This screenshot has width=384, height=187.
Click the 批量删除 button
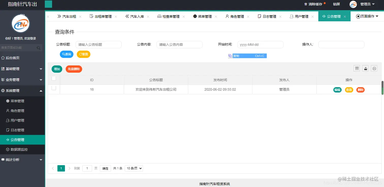pyautogui.click(x=74, y=69)
